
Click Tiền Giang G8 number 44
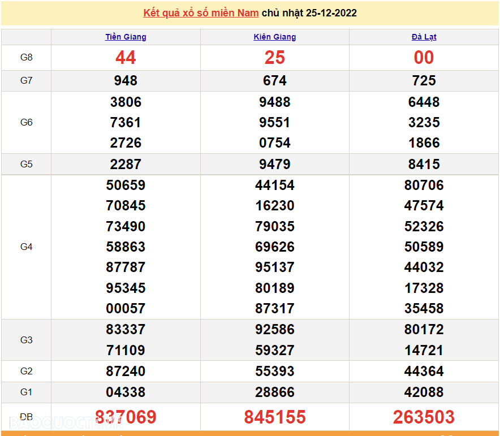pos(126,58)
